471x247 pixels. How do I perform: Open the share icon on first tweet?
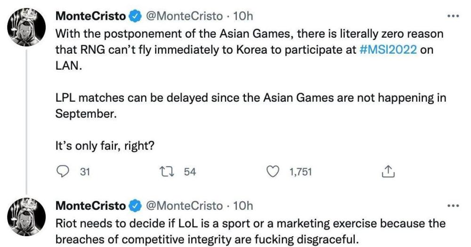click(387, 172)
